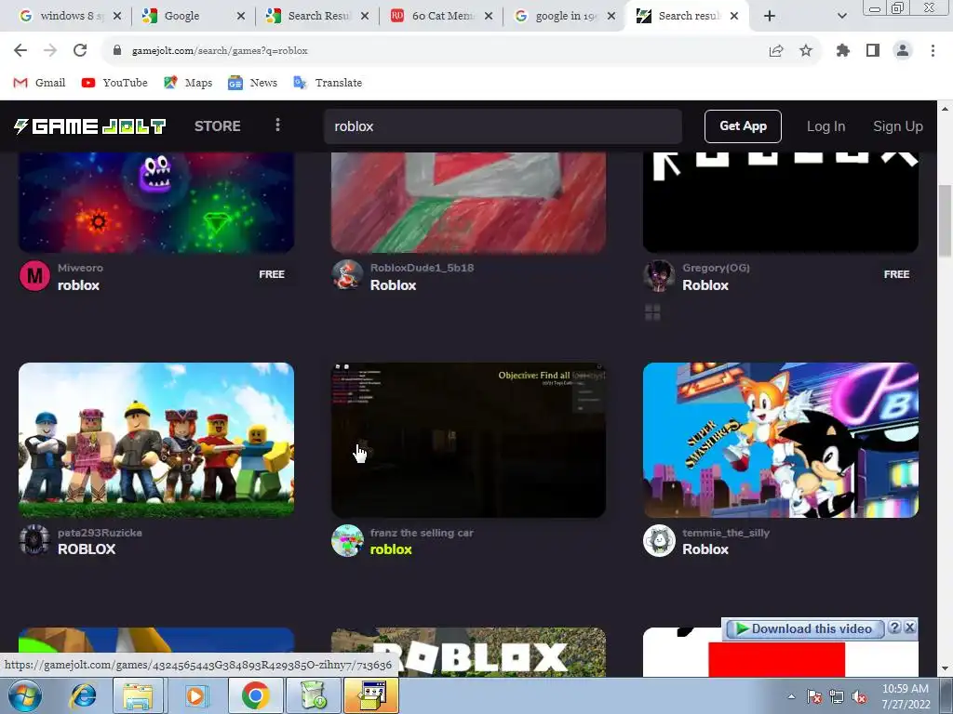Open the Game Jolt three-dot more menu
This screenshot has height=714, width=953.
click(x=277, y=126)
